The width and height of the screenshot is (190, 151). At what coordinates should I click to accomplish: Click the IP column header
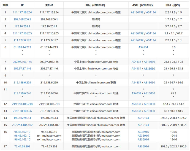click(x=22, y=5)
